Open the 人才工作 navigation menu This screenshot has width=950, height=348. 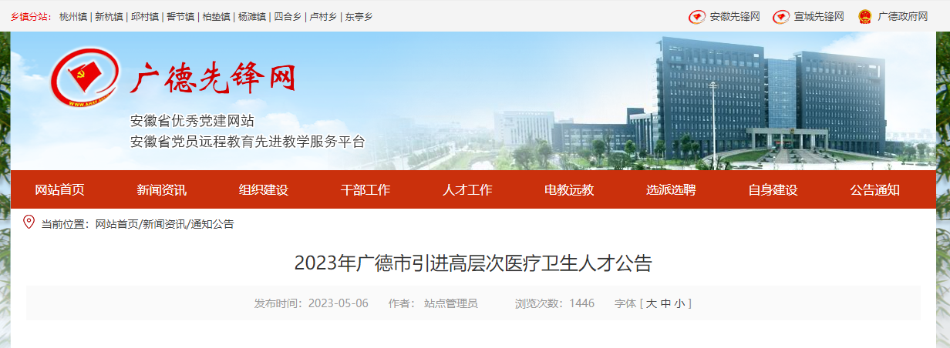[x=467, y=190]
